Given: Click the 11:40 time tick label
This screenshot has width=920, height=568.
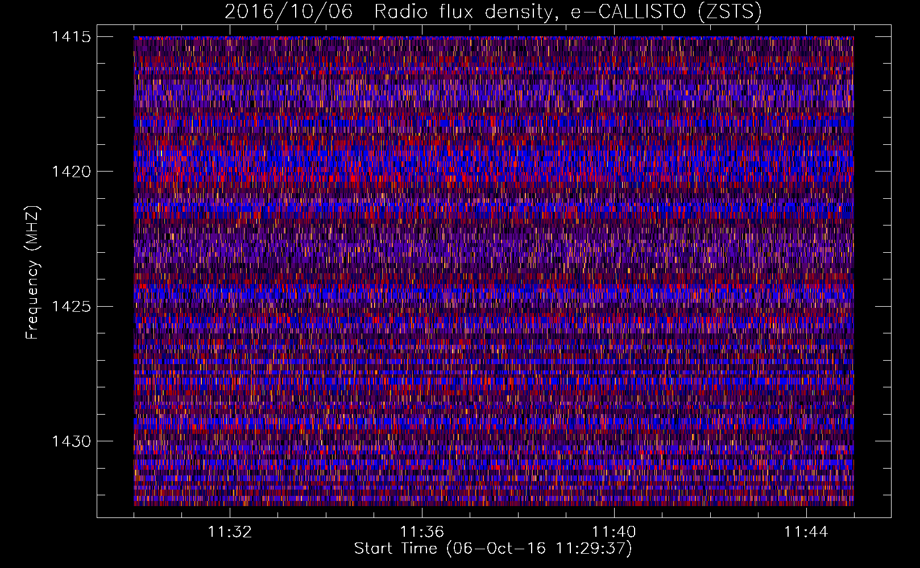Looking at the screenshot, I should click(x=614, y=532).
